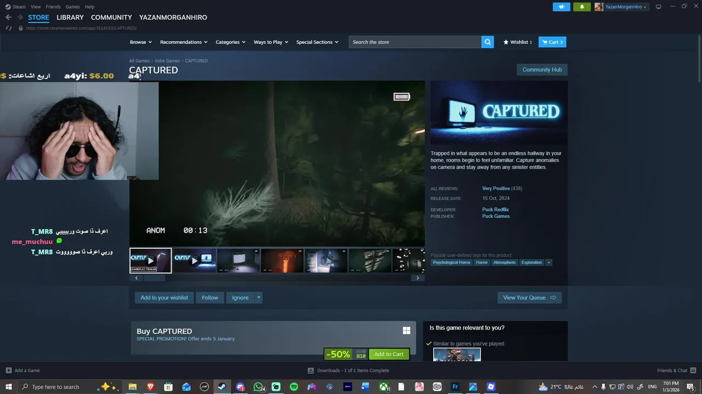
Task: Click Add to your wishlist
Action: [164, 298]
